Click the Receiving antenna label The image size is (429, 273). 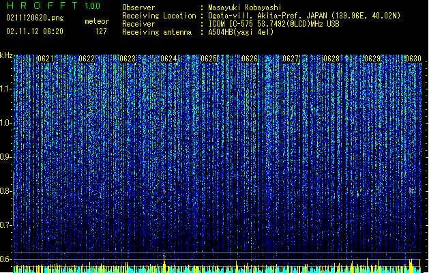(157, 32)
